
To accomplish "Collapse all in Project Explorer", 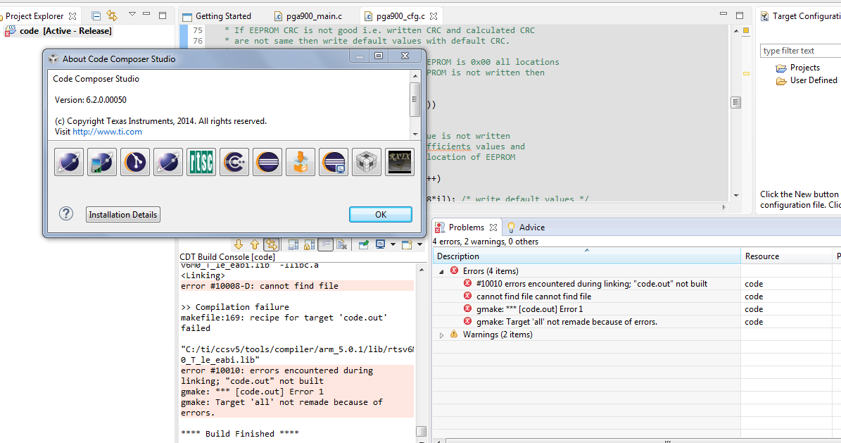I will point(96,16).
